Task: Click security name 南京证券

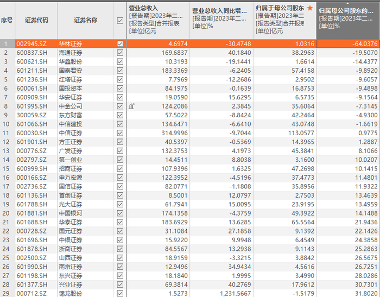Action: click(71, 267)
